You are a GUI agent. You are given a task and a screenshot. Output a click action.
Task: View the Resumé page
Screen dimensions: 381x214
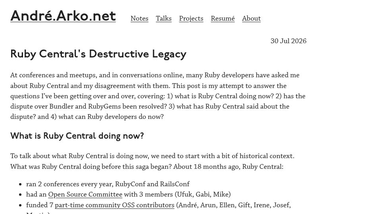pyautogui.click(x=223, y=19)
